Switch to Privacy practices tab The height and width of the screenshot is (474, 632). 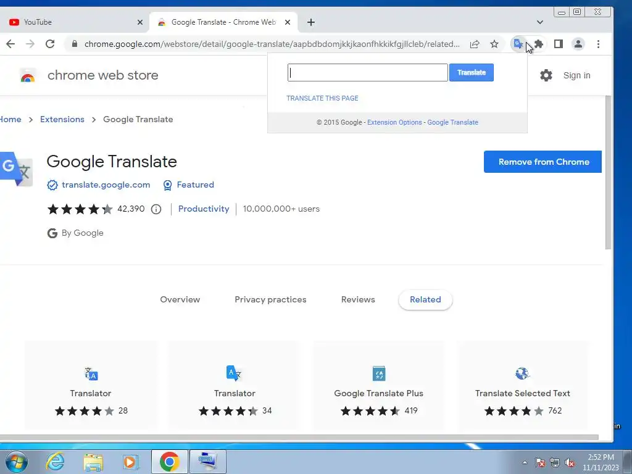click(x=270, y=299)
